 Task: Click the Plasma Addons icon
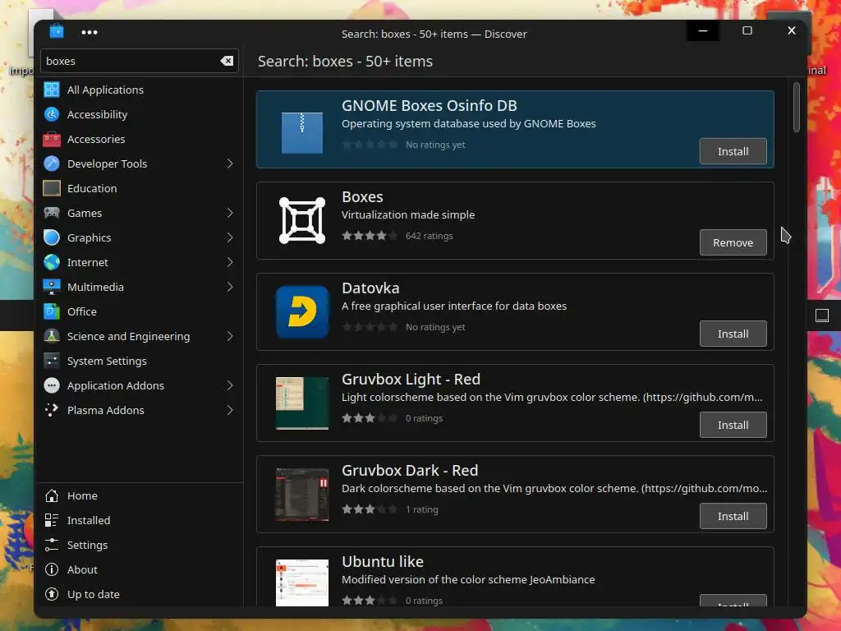pyautogui.click(x=52, y=411)
